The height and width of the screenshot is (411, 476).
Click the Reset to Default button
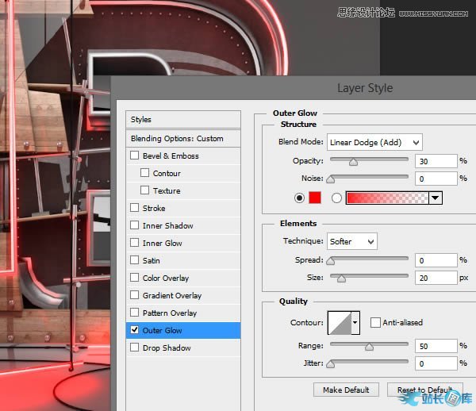tap(424, 390)
